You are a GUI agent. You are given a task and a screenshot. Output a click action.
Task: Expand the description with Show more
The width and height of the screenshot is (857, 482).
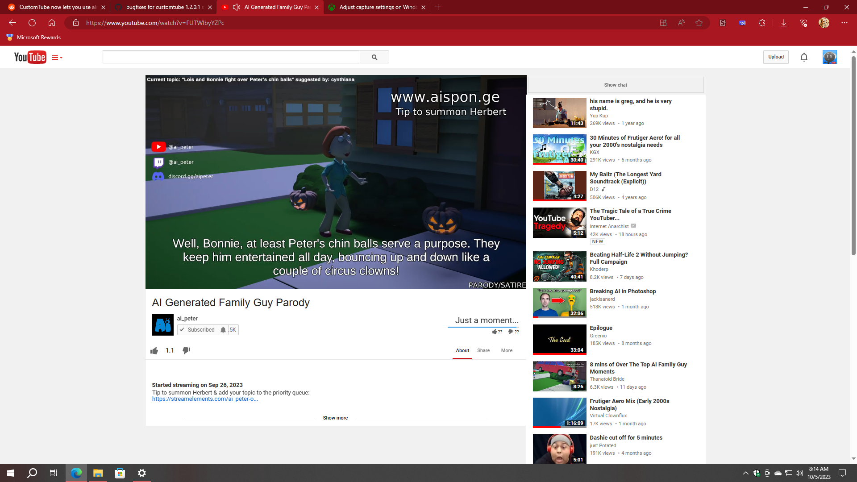pyautogui.click(x=335, y=418)
